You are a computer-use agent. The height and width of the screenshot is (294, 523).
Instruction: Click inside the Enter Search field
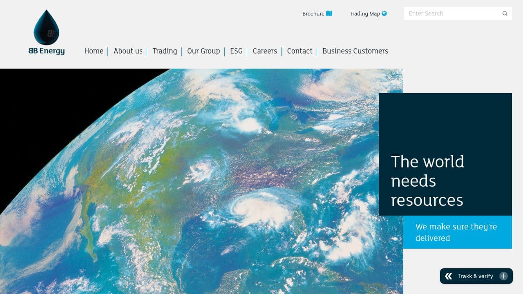(x=449, y=13)
